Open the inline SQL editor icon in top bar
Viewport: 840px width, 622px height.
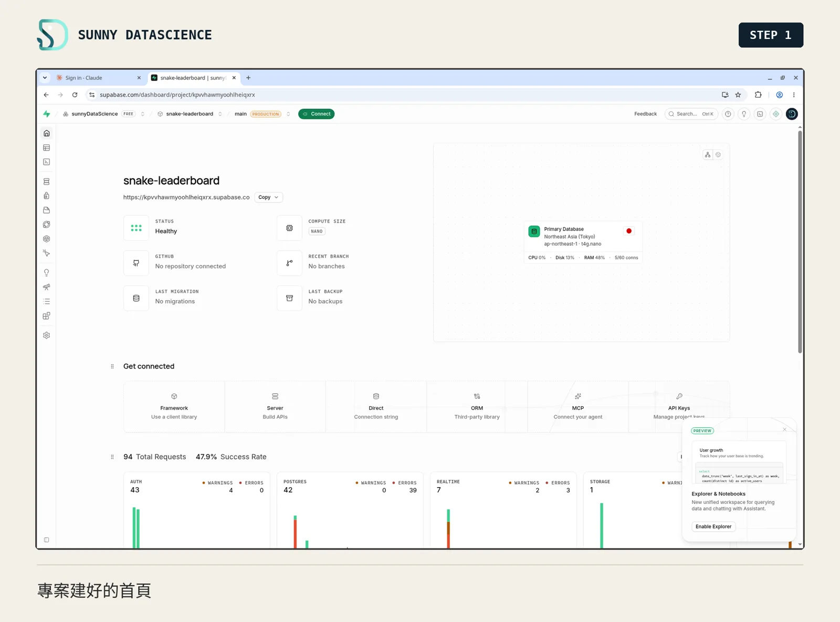(760, 114)
